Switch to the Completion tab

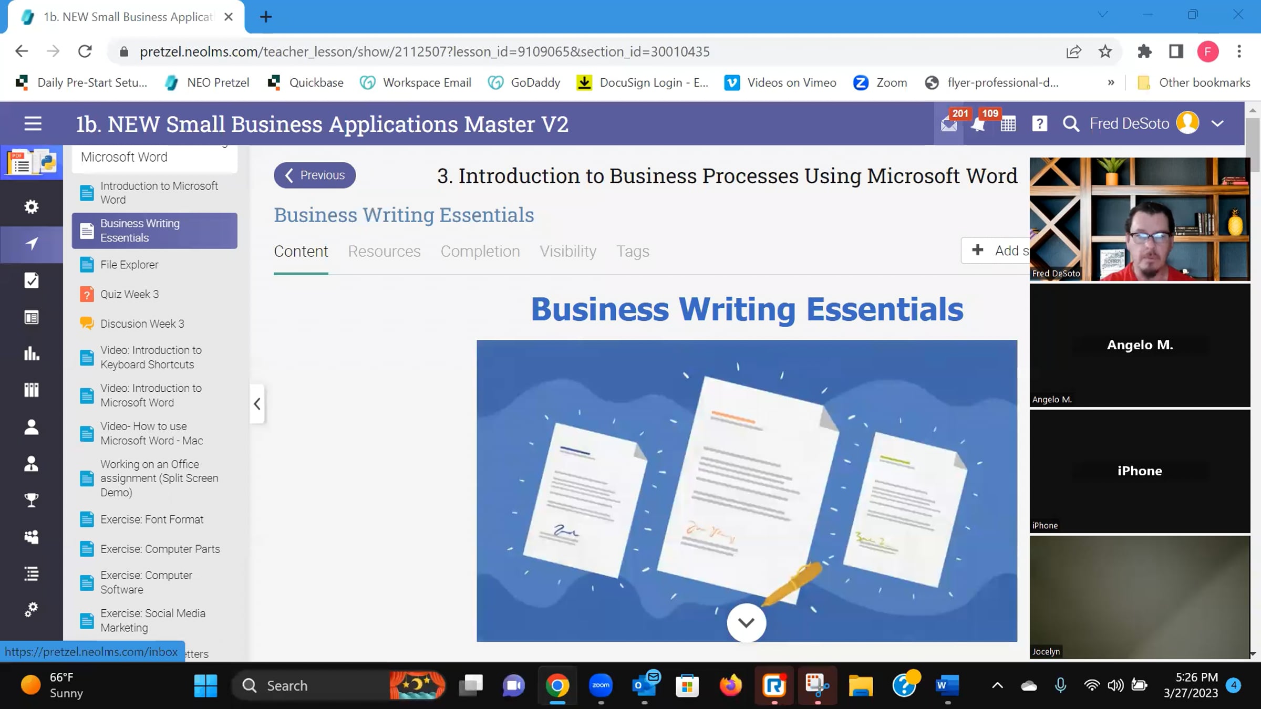480,251
